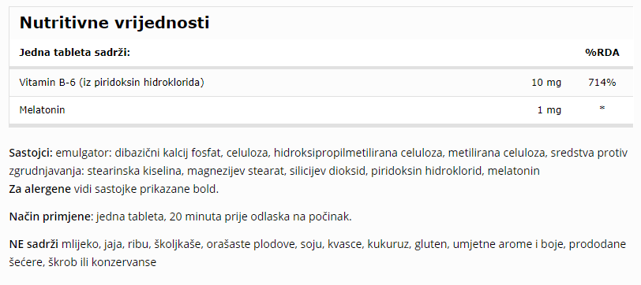This screenshot has width=641, height=285.
Task: Click the 1 mg melatonin amount
Action: click(x=549, y=110)
